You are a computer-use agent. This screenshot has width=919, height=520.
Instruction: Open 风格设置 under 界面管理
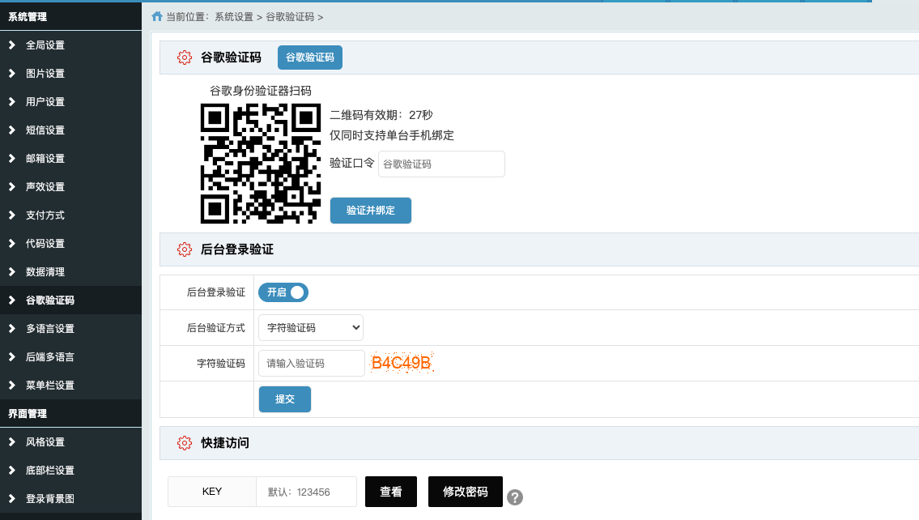click(x=71, y=441)
